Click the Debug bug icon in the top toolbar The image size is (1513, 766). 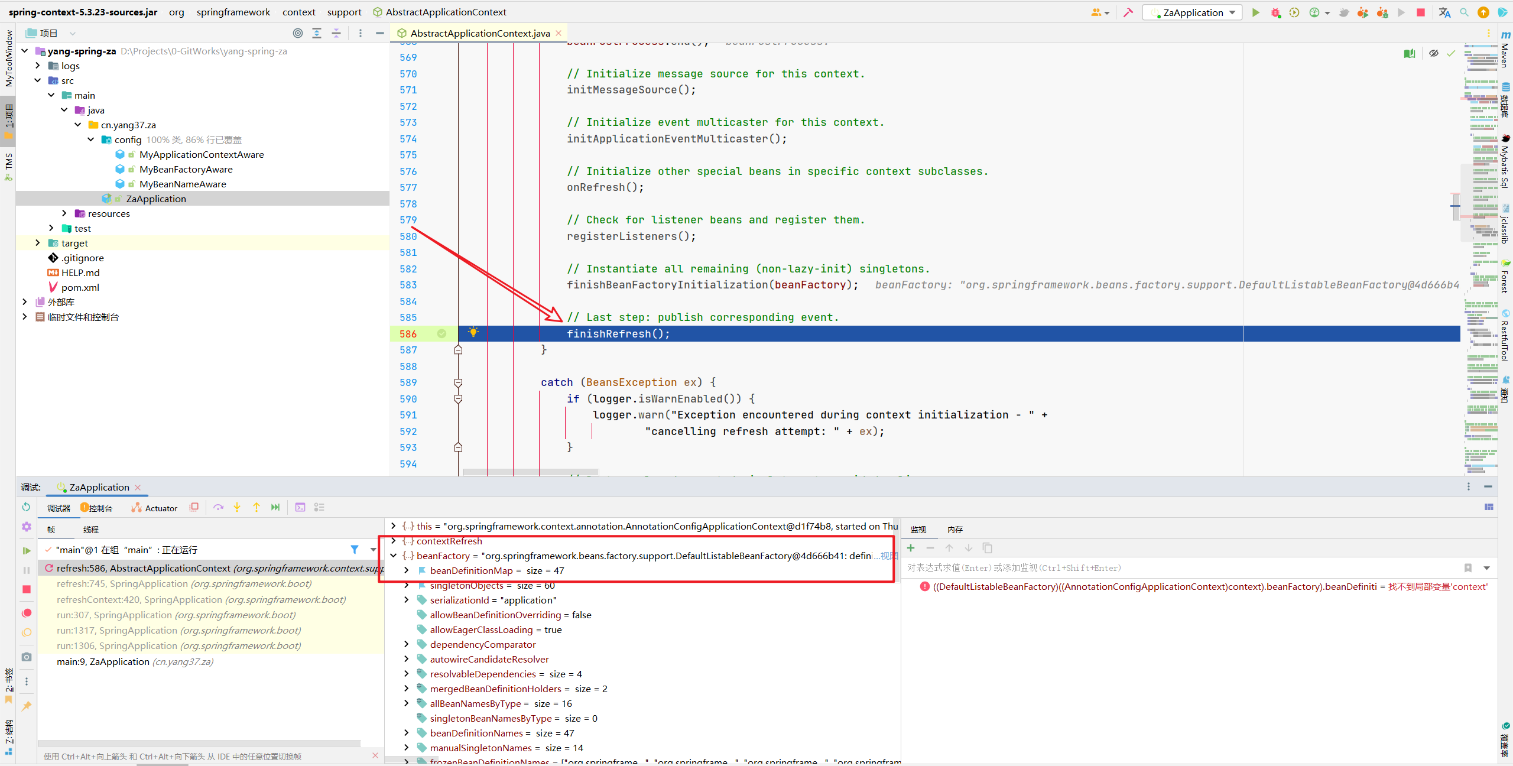pyautogui.click(x=1275, y=12)
